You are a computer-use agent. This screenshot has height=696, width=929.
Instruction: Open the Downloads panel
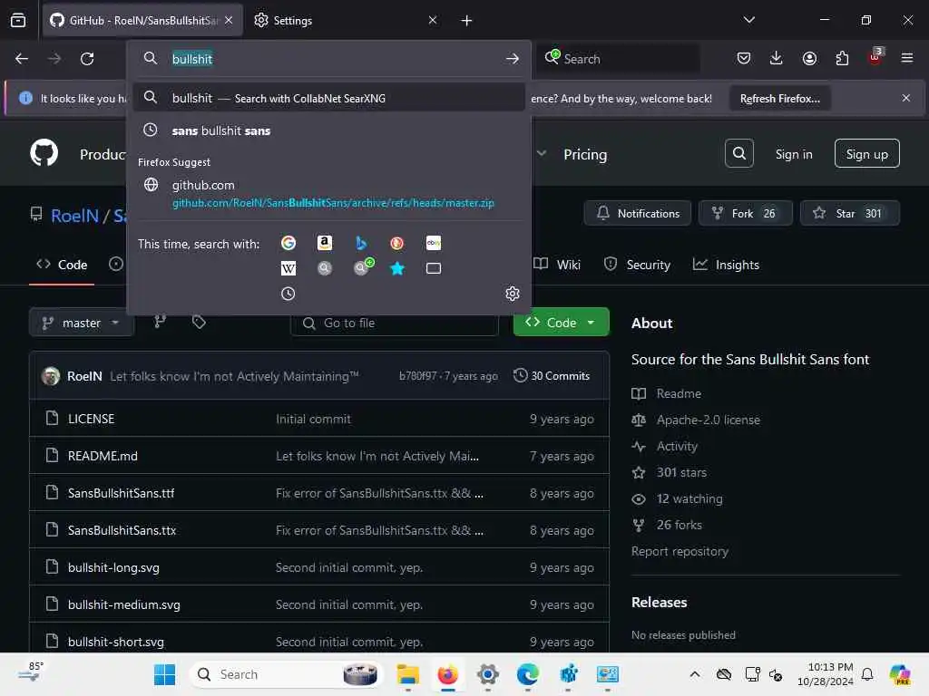pyautogui.click(x=777, y=58)
